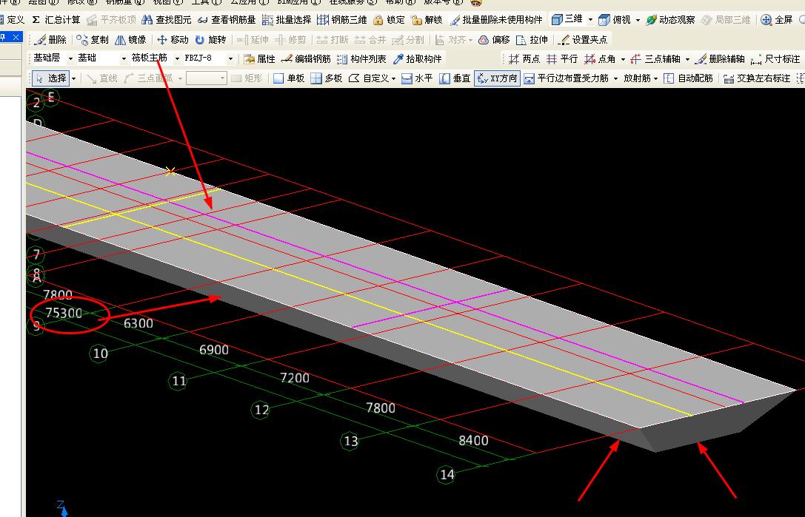Expand arrow beside 选择 tool
The width and height of the screenshot is (805, 517).
[x=74, y=78]
